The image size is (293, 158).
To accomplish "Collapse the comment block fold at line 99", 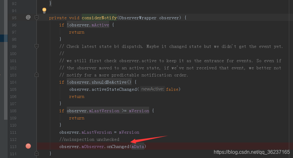I will click(x=37, y=46).
